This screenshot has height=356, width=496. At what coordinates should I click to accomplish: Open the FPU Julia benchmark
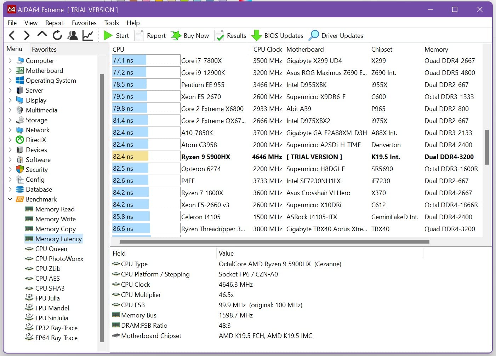tap(42, 298)
